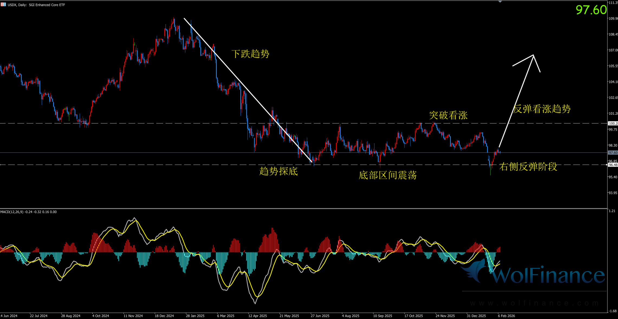Select the 底部区间震荡 annotation
618x319 pixels.
[387, 175]
